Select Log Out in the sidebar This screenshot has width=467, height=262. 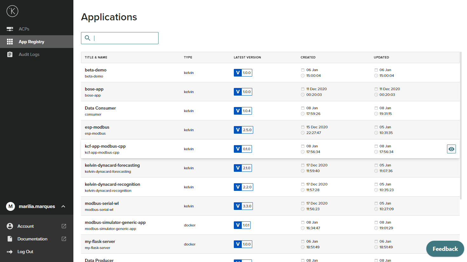(25, 251)
